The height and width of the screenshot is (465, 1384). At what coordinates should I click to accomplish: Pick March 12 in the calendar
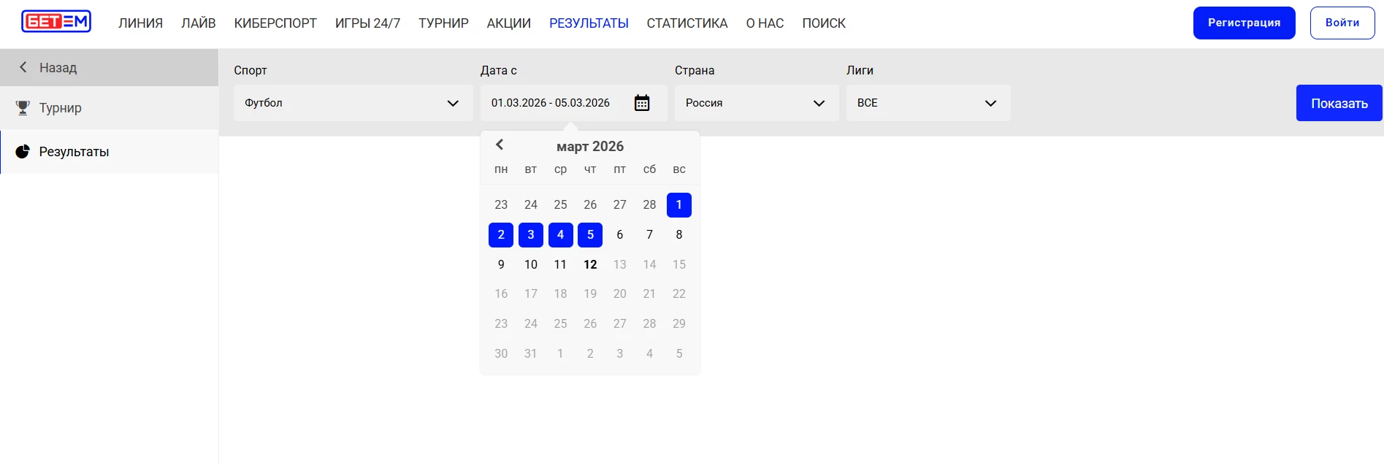pyautogui.click(x=590, y=264)
